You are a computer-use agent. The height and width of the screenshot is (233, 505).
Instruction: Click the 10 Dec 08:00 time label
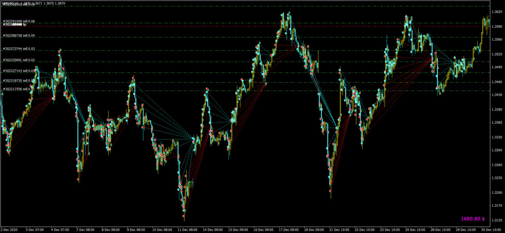(162, 230)
